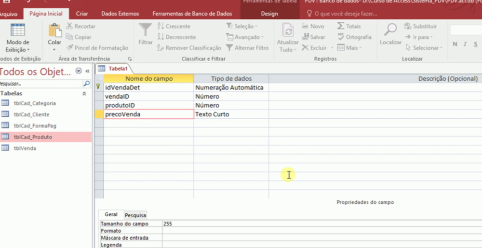Expand Área de Transferência dialog launcher

tap(130, 59)
